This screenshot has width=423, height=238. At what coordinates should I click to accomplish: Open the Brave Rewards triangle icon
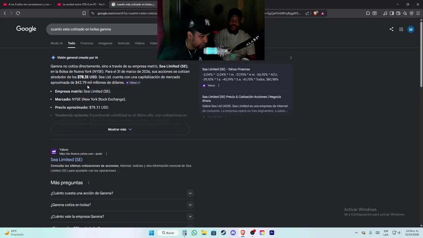click(323, 13)
